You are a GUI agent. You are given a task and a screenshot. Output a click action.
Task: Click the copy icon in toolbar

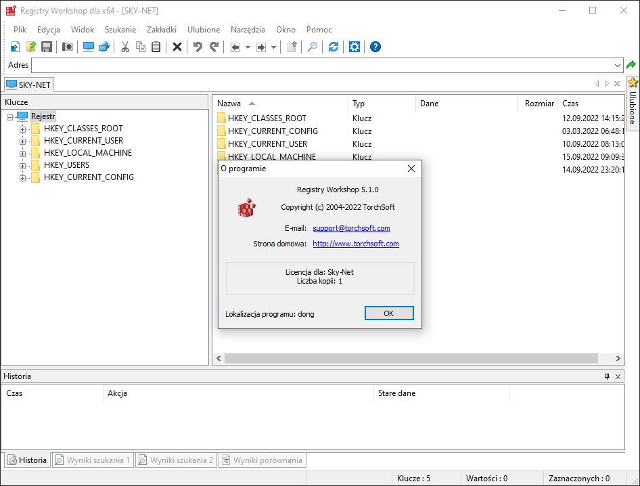[141, 47]
